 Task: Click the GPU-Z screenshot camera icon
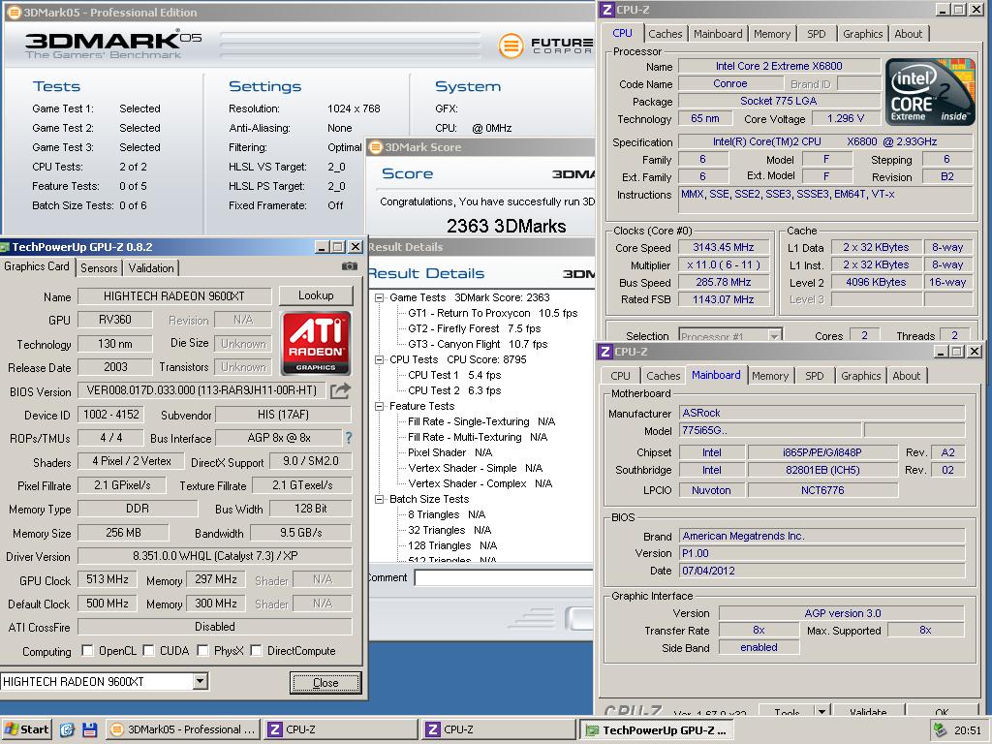tap(349, 266)
